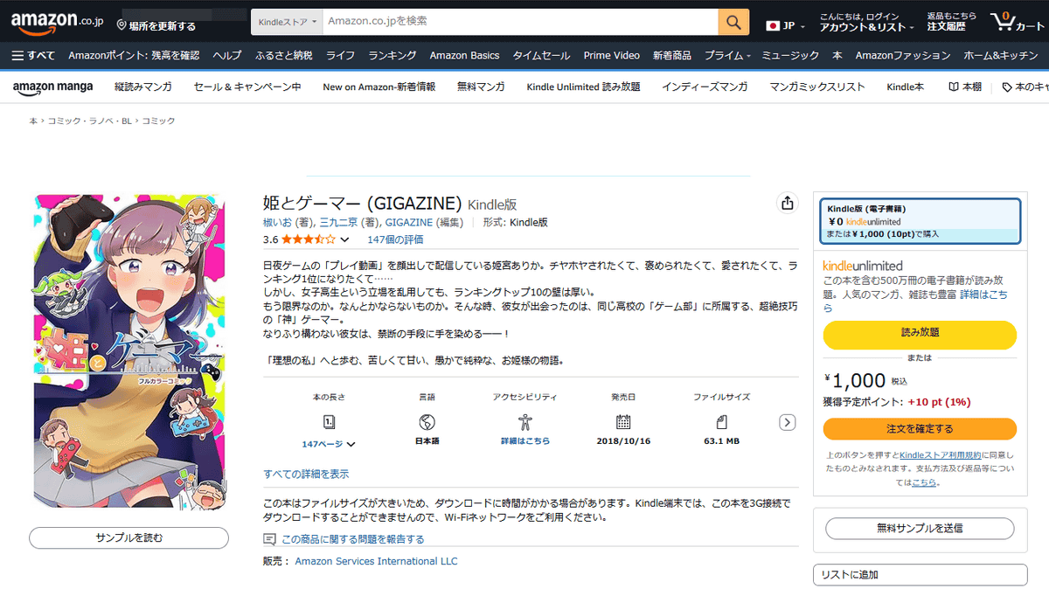The height and width of the screenshot is (589, 1049).
Task: Expand the star rating breakdown chevron
Action: click(x=344, y=239)
